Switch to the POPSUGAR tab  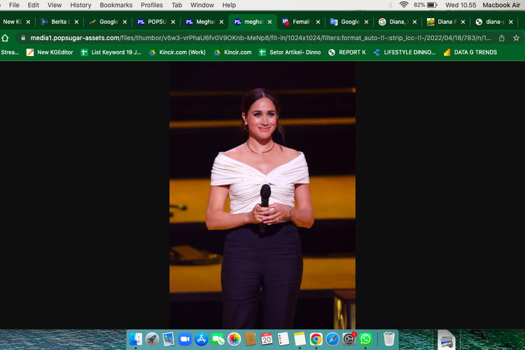coord(154,22)
